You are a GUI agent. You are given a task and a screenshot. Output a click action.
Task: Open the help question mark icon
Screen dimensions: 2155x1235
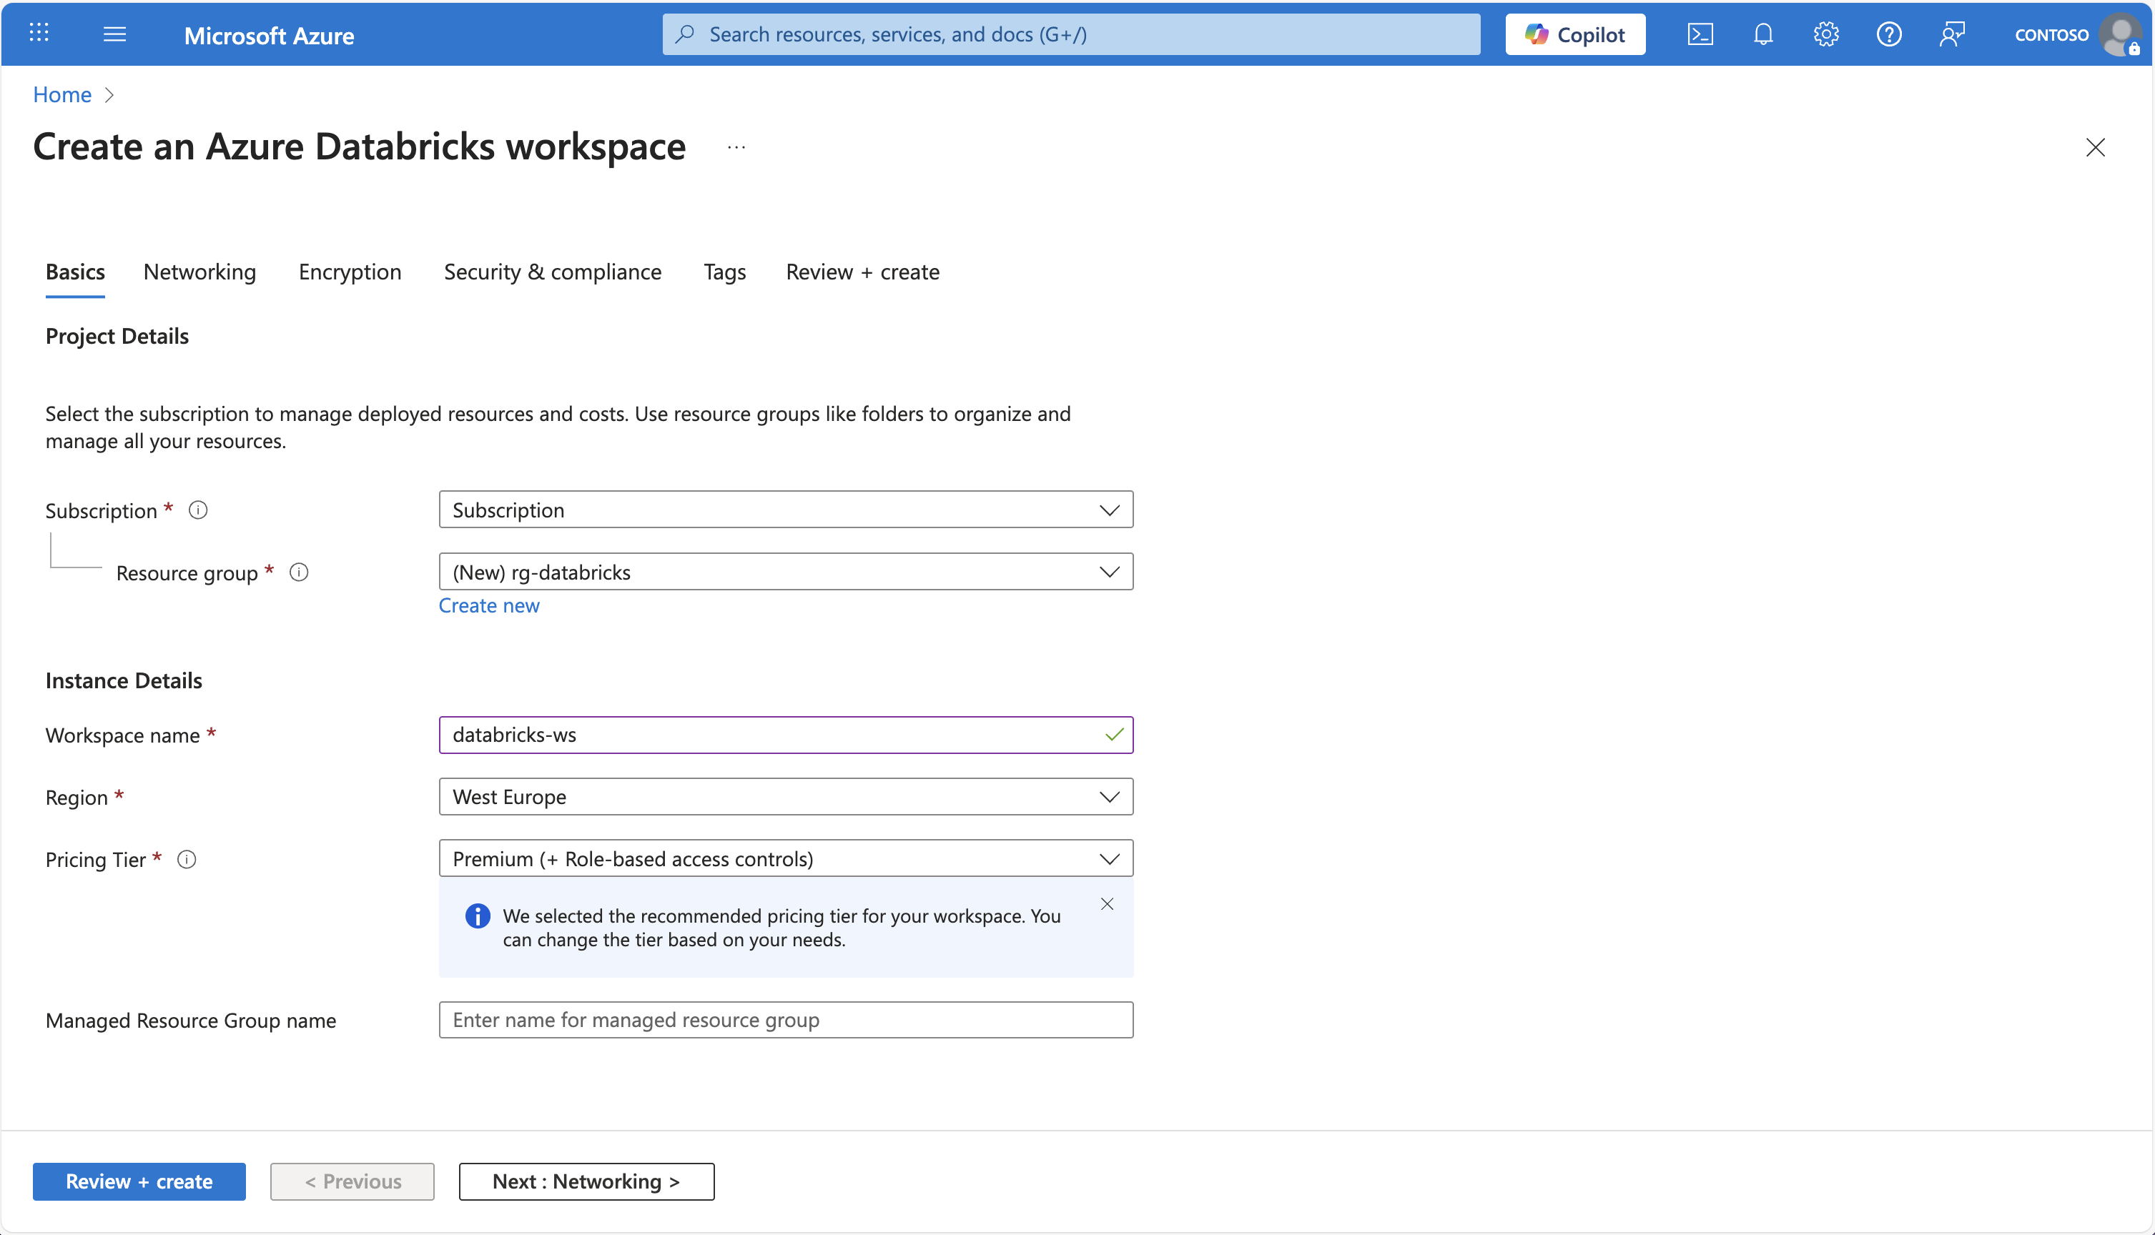1888,34
